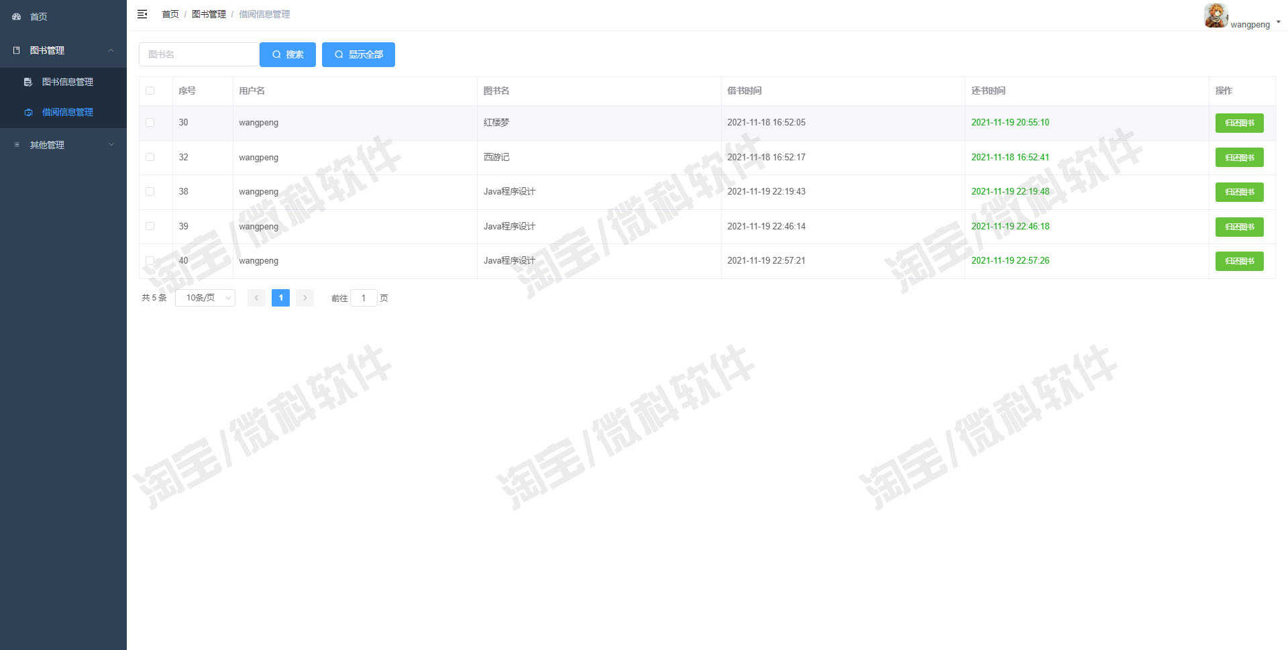1288x650 pixels.
Task: Click the 搜索 search button
Action: [288, 54]
